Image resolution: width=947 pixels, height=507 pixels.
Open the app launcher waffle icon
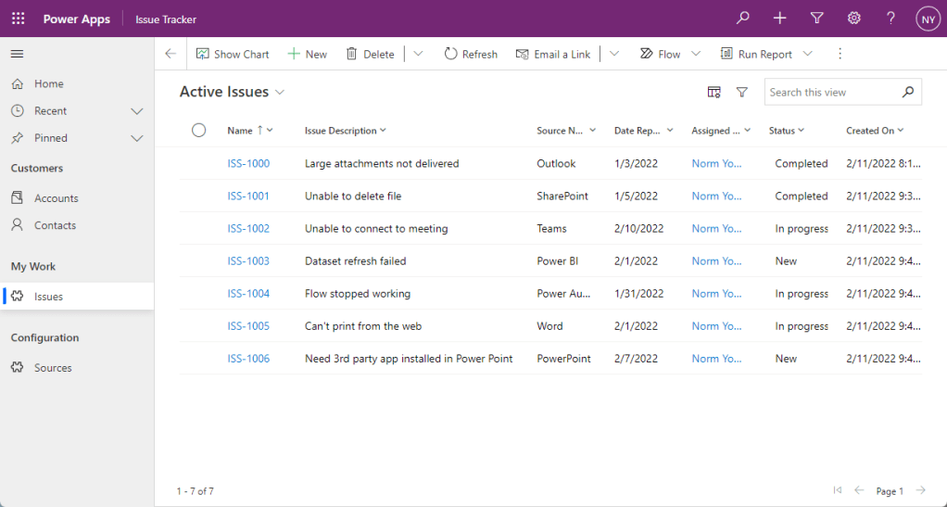18,19
